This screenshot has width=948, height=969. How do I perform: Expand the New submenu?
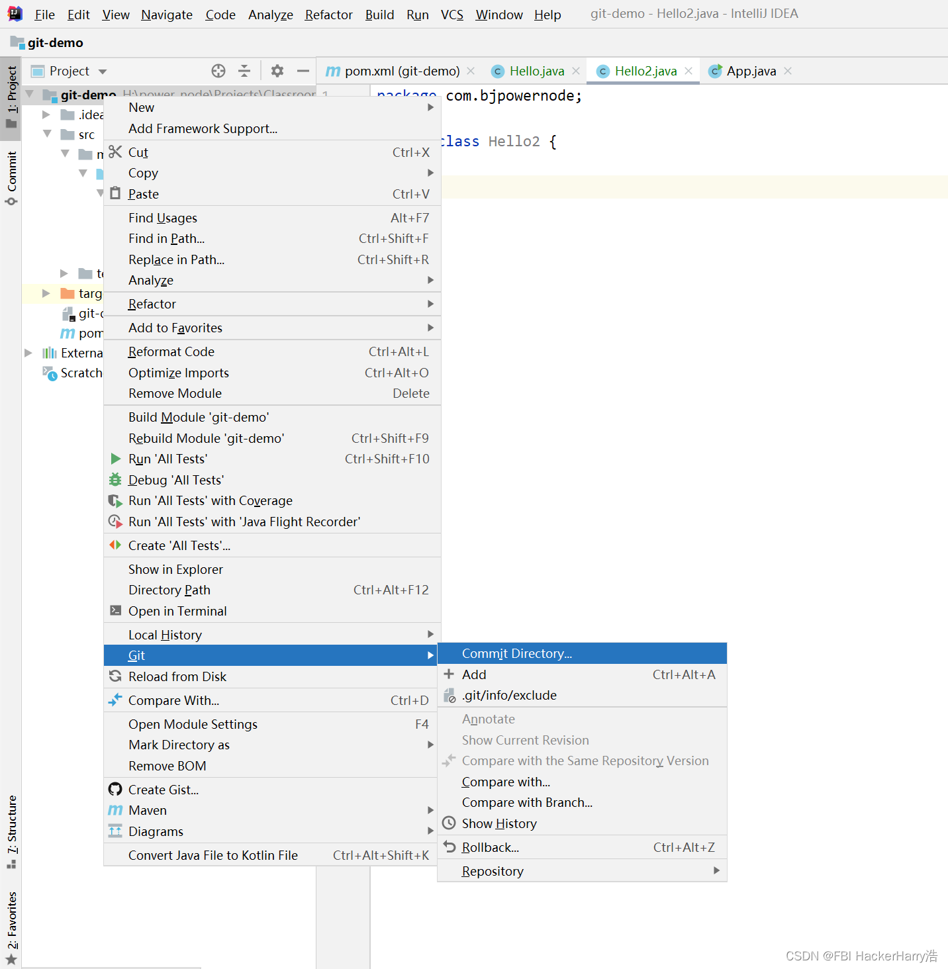coord(272,107)
